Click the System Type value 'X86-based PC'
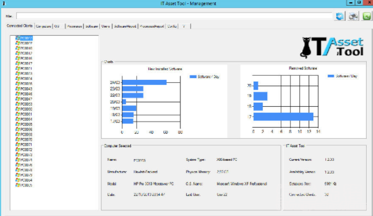 pyautogui.click(x=226, y=160)
